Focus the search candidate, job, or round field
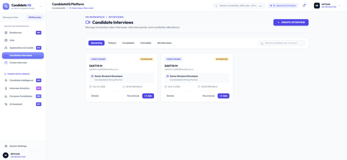 click(282, 43)
